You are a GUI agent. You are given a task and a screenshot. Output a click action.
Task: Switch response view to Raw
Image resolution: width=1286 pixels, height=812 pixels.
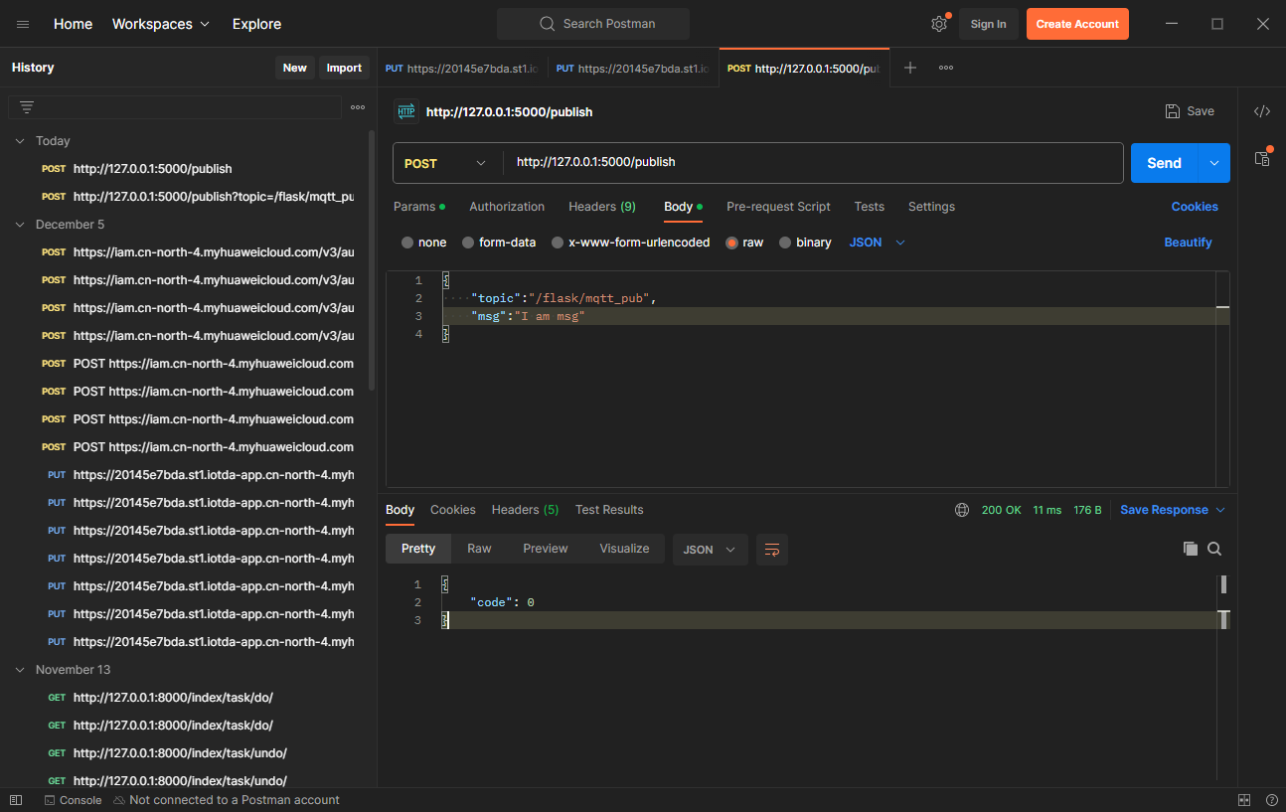click(479, 549)
